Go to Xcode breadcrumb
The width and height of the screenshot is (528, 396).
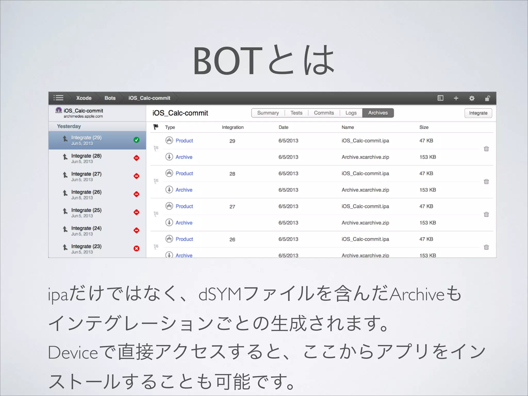coord(84,98)
